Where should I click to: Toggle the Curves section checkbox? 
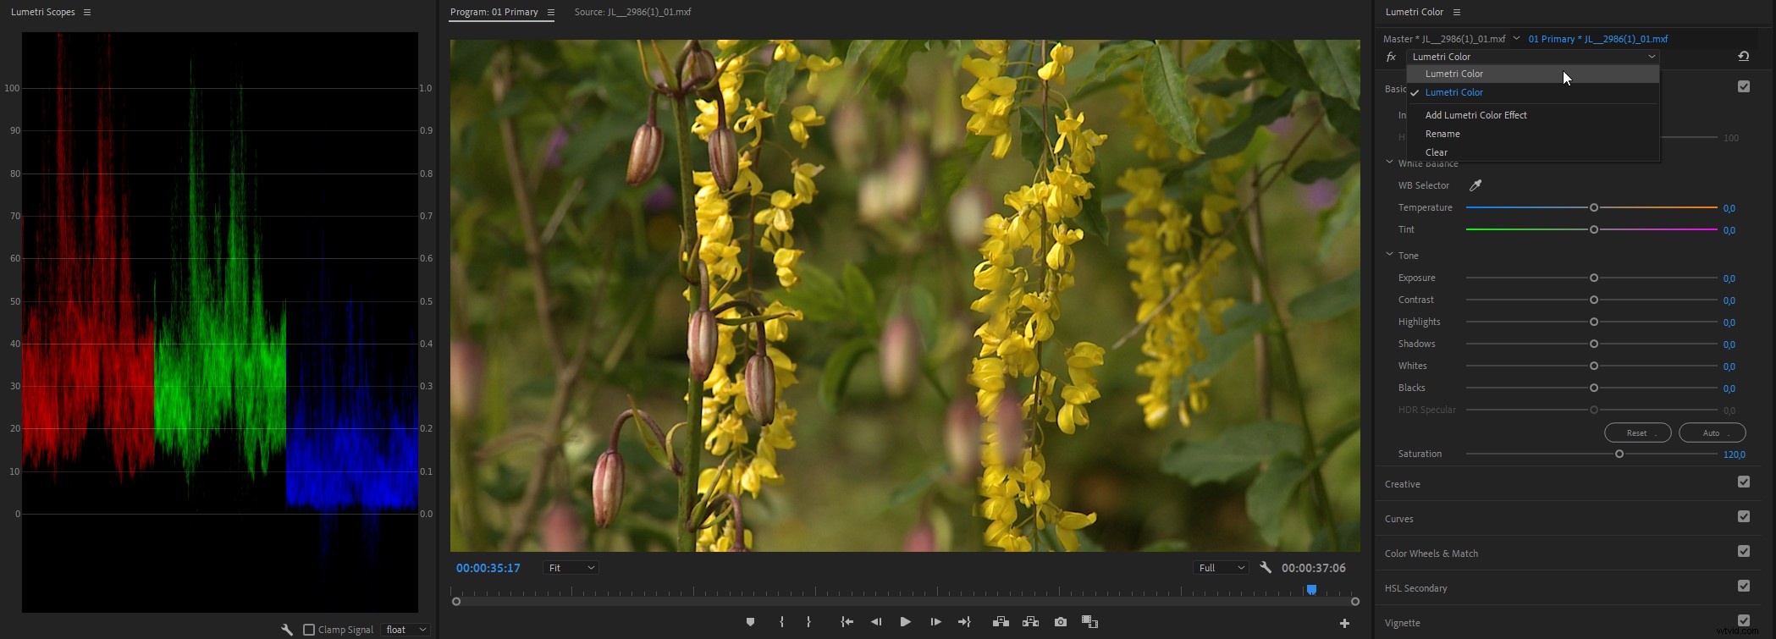[1744, 516]
